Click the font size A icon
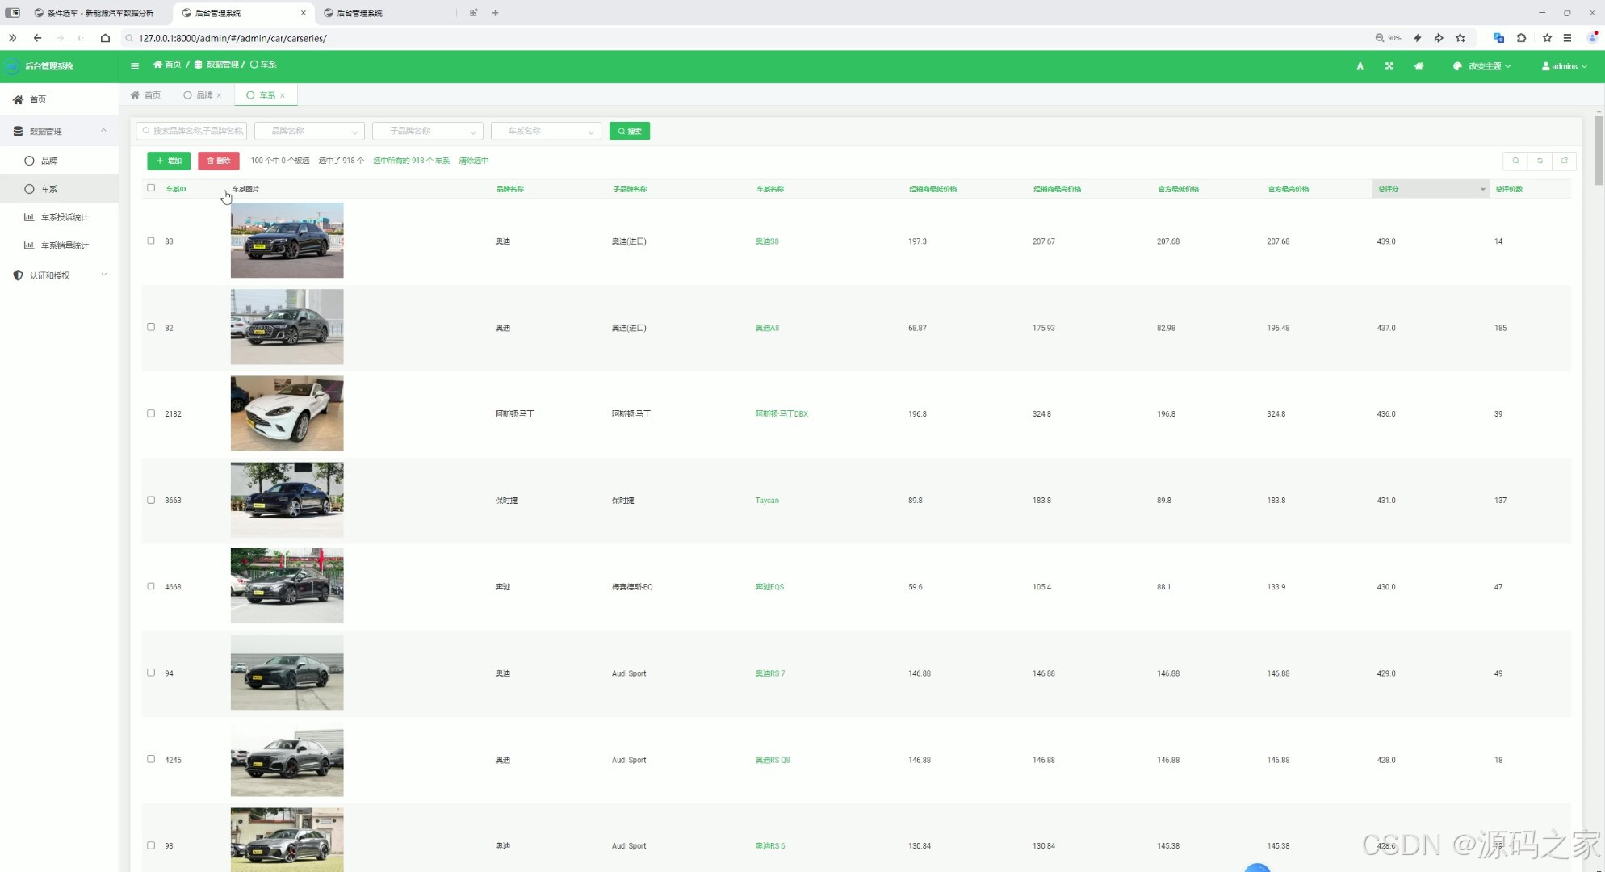The image size is (1605, 872). coord(1360,66)
